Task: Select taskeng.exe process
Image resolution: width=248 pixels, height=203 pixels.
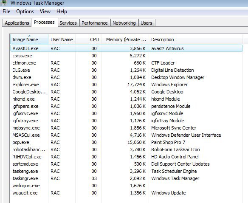Action: tap(127, 171)
